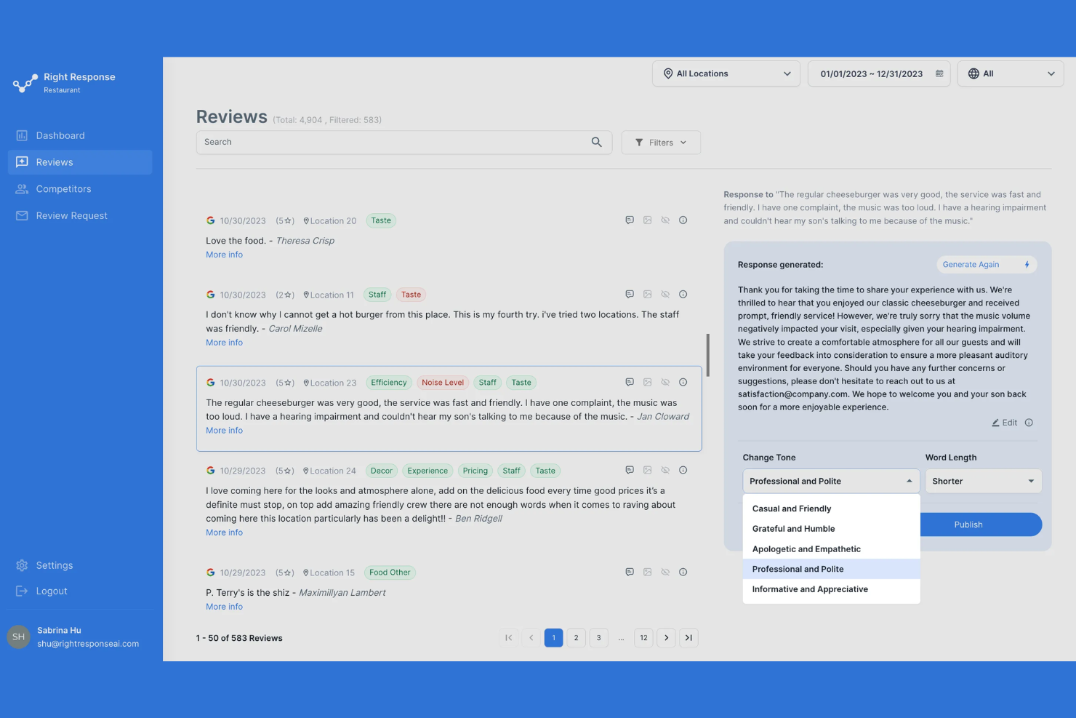Open Competitors from the left sidebar
The image size is (1076, 718).
coord(63,188)
